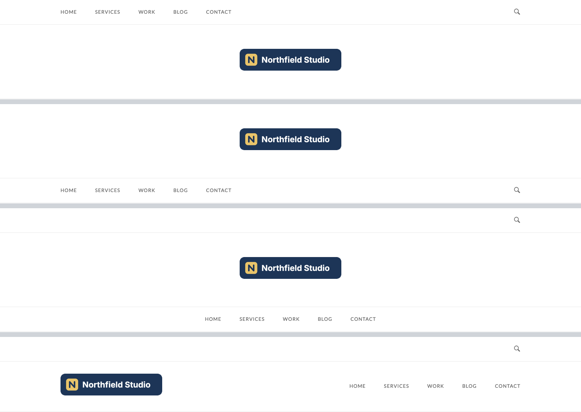581x412 pixels.
Task: Open HOME in the topmost menu bar
Action: coord(69,12)
